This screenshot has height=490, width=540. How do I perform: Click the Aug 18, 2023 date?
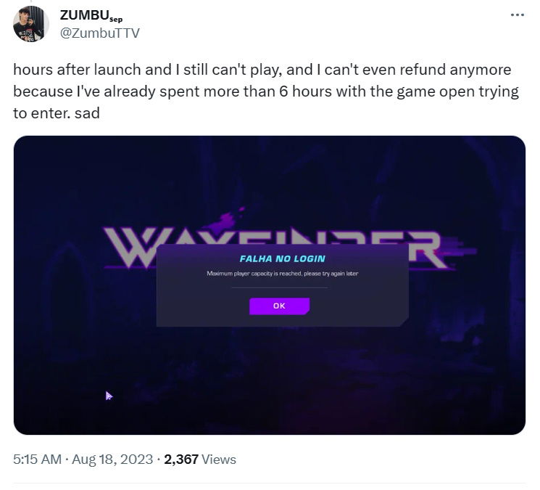(x=112, y=460)
